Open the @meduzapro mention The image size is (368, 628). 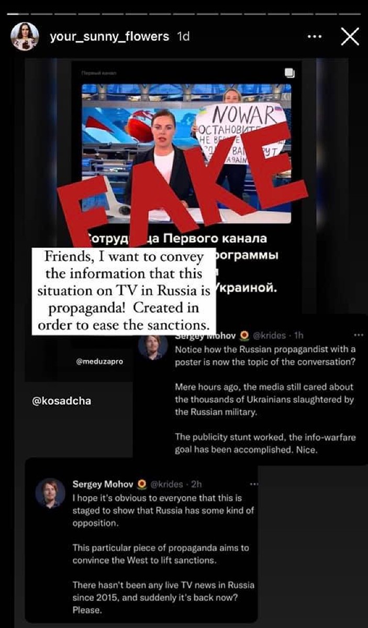[x=99, y=361]
